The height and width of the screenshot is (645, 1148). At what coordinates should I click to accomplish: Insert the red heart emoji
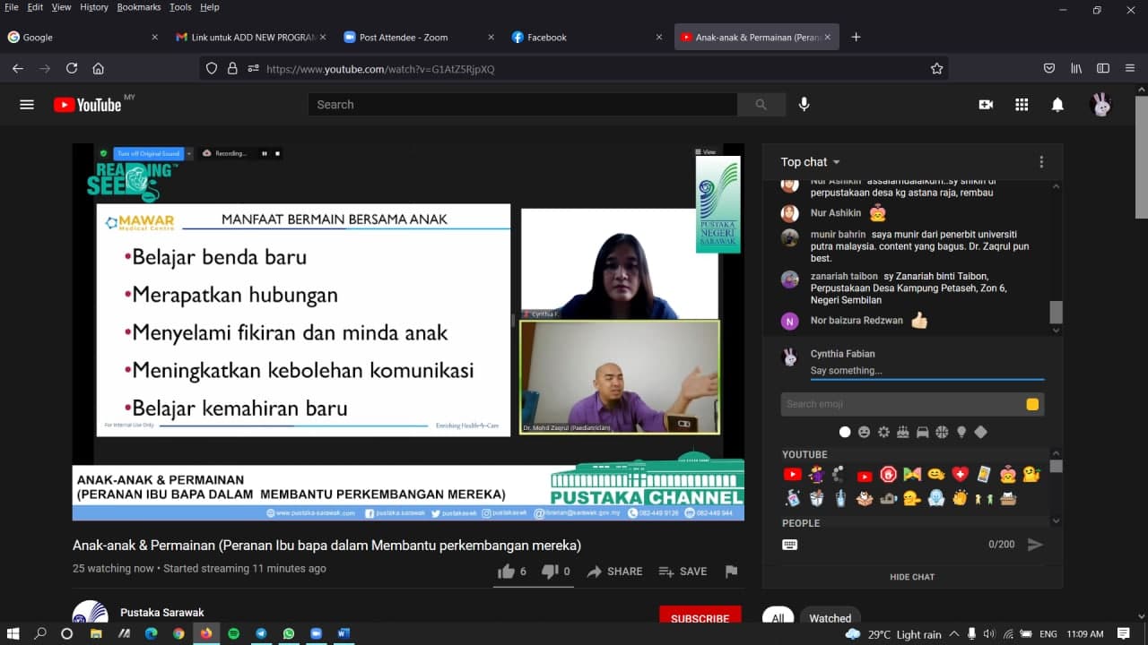pyautogui.click(x=961, y=475)
